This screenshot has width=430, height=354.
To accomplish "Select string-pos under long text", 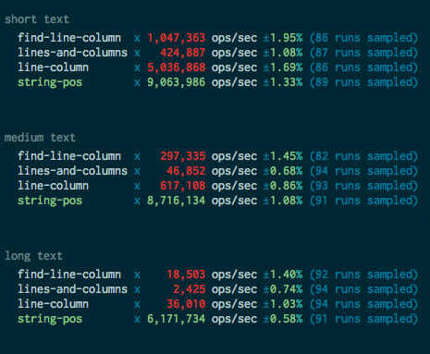I will [50, 319].
